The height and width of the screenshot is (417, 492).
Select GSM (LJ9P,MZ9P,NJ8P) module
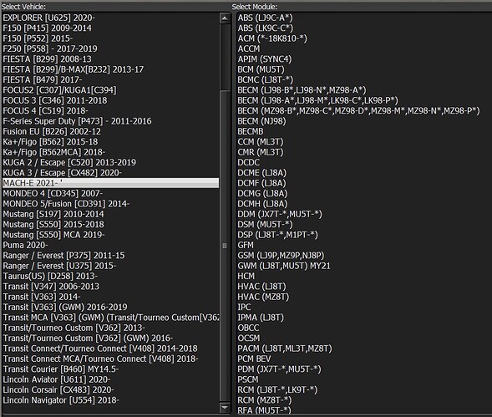(x=281, y=255)
